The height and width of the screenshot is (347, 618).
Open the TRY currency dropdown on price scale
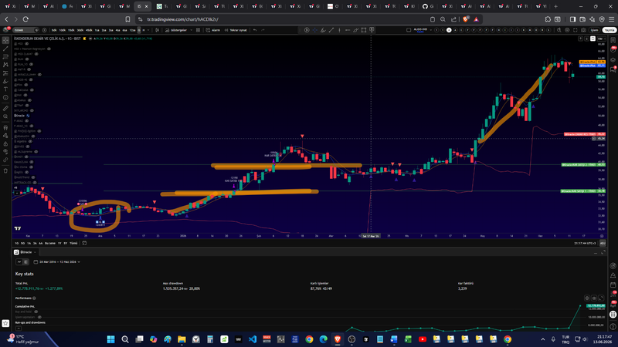tap(601, 39)
